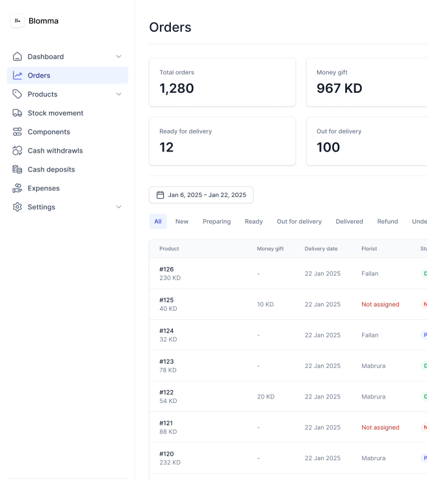Show Delivered orders tab
This screenshot has height=481, width=427.
(x=349, y=222)
